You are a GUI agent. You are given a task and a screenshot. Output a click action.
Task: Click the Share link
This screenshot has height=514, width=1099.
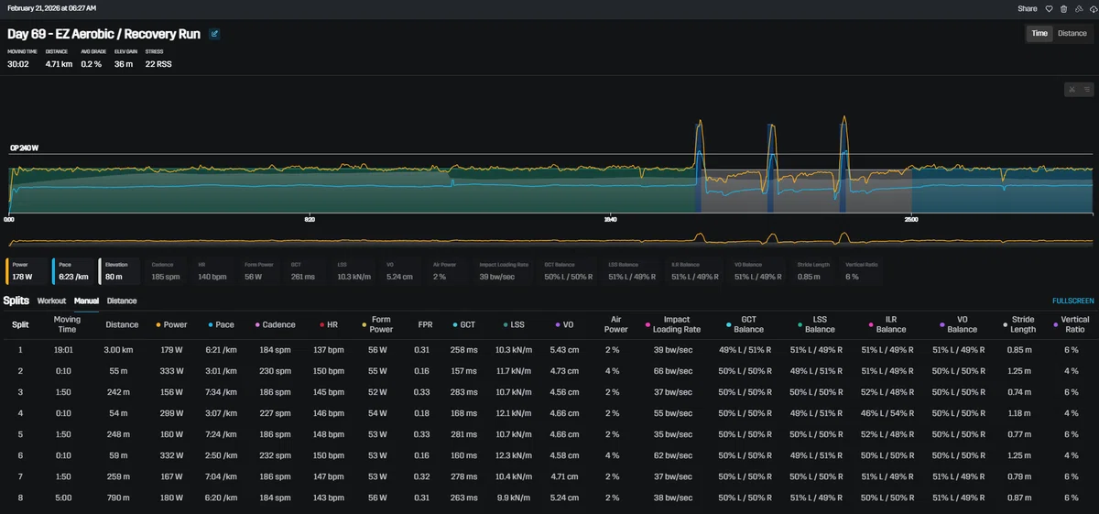tap(1028, 8)
